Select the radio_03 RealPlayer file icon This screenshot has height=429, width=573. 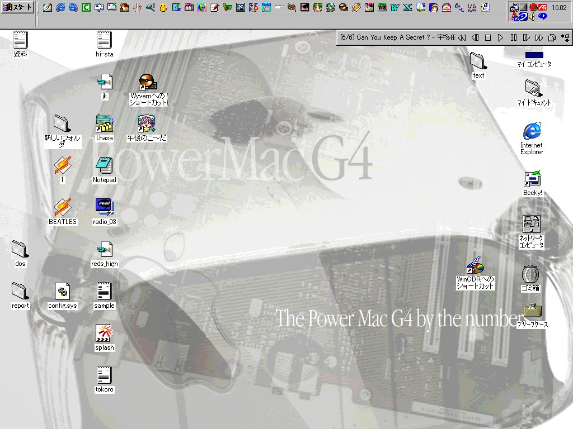[104, 207]
